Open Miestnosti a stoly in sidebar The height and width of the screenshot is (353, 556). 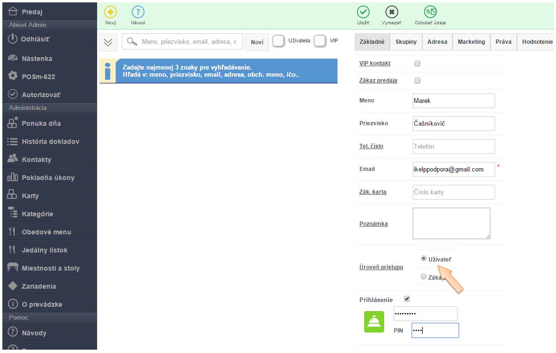pos(50,268)
